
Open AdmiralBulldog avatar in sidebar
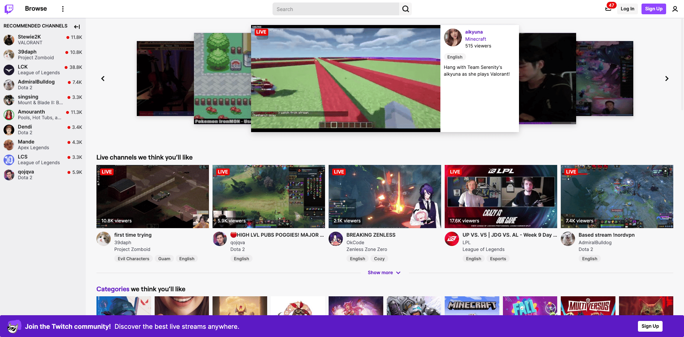[x=9, y=85]
